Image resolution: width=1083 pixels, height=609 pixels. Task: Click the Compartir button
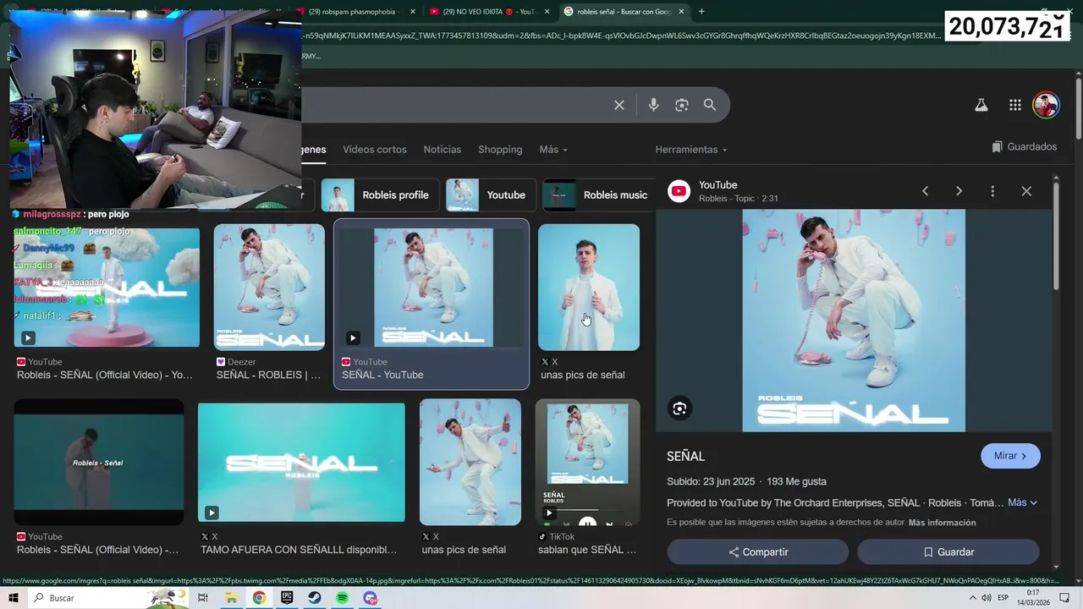(x=758, y=551)
